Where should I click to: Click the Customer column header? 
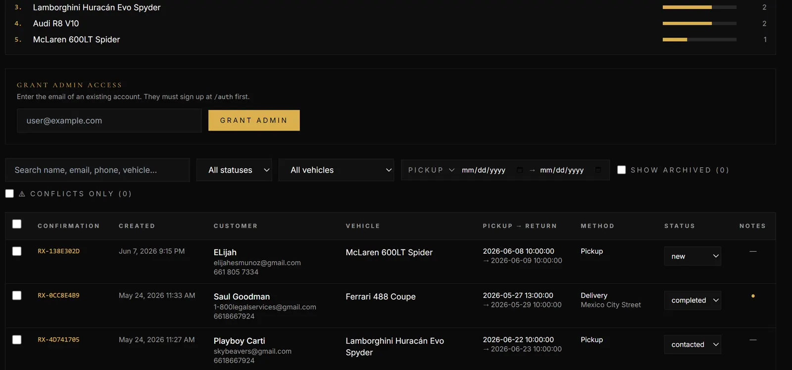coord(236,226)
